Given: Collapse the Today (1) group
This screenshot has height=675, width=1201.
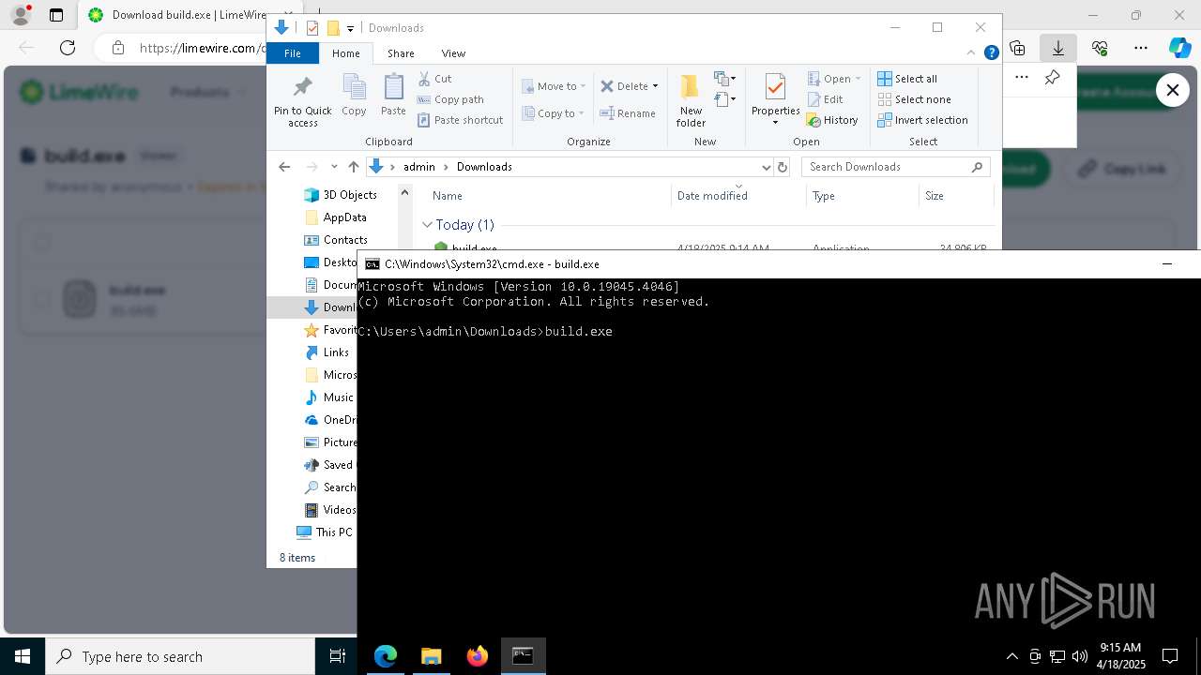Looking at the screenshot, I should [x=427, y=225].
